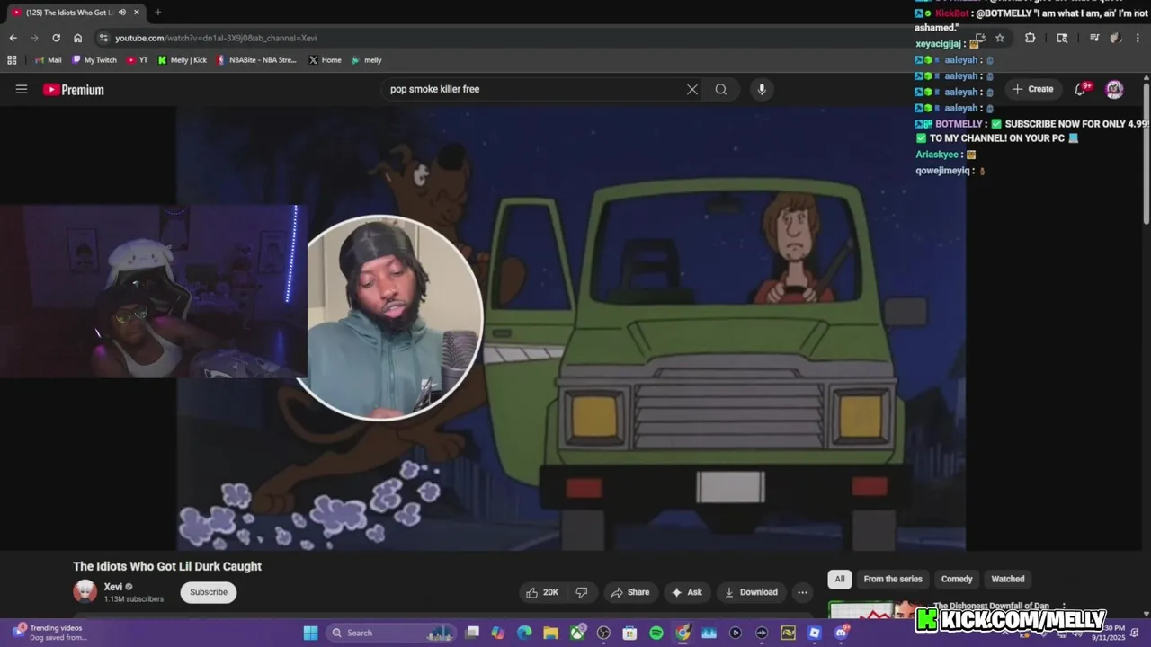Viewport: 1151px width, 647px height.
Task: Close the YouTube browser tab
Action: pyautogui.click(x=137, y=13)
